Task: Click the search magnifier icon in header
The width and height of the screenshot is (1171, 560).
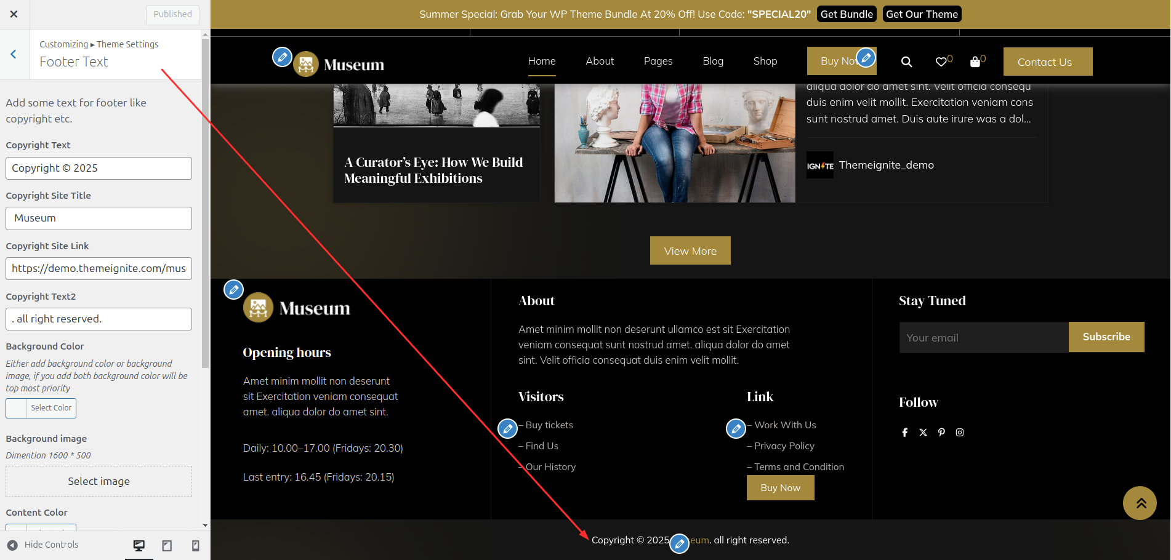Action: click(906, 62)
